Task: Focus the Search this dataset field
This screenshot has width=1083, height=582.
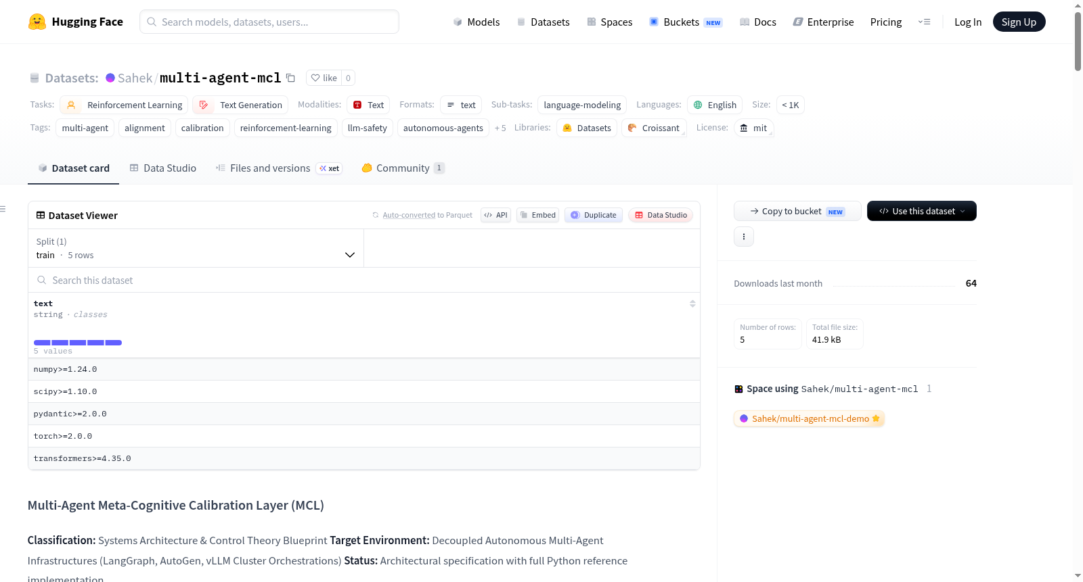Action: (364, 280)
